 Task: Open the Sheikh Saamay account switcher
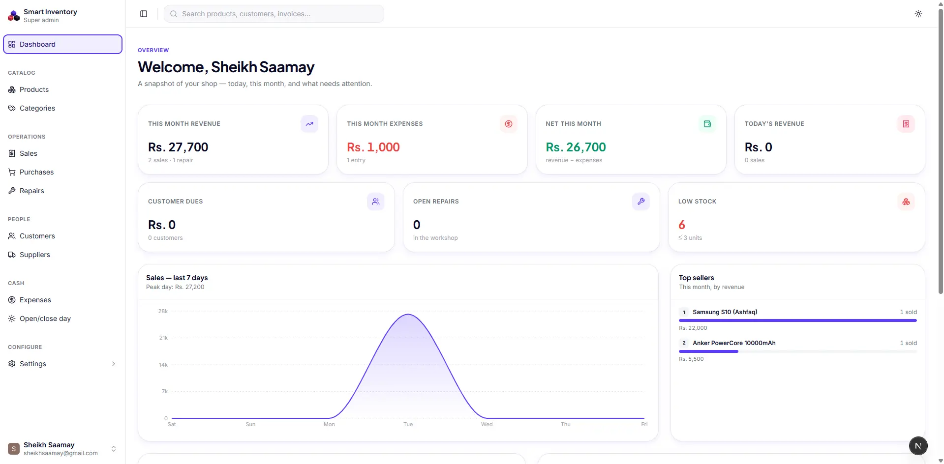point(62,449)
